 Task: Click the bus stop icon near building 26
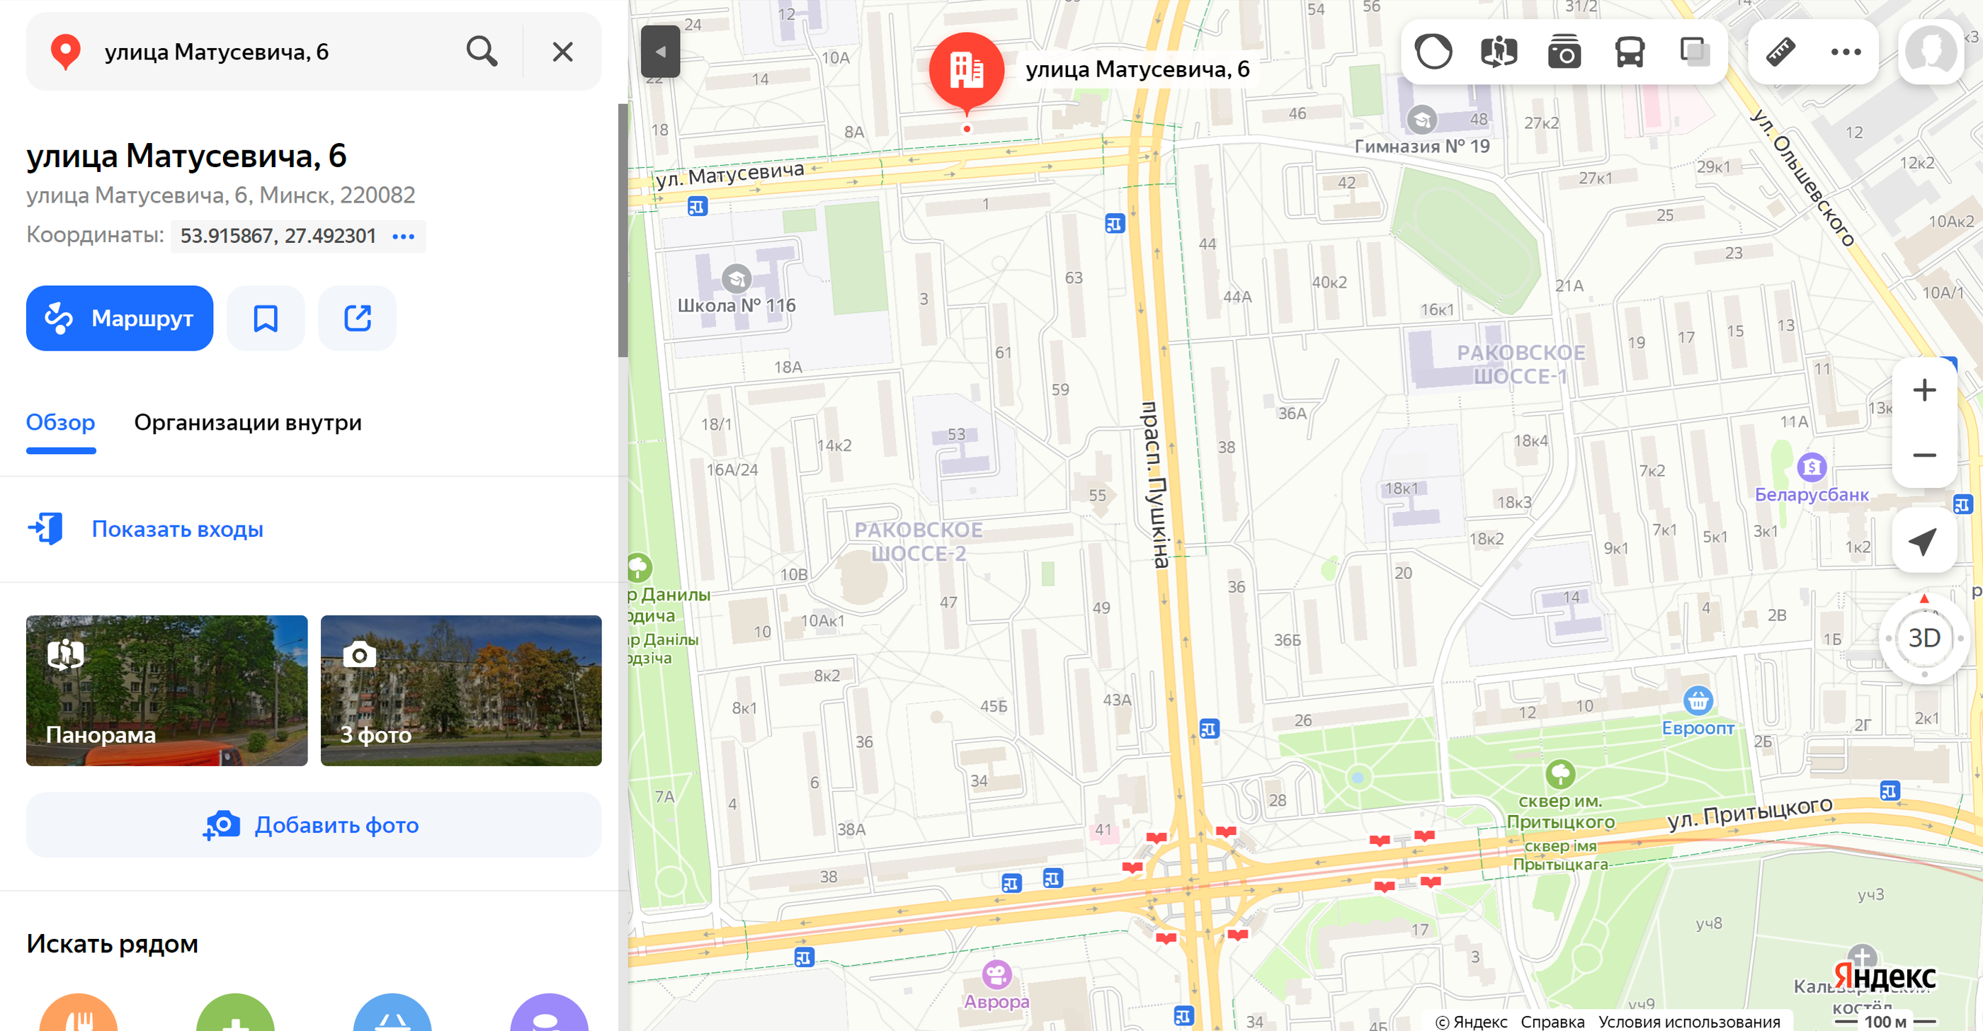point(1210,729)
